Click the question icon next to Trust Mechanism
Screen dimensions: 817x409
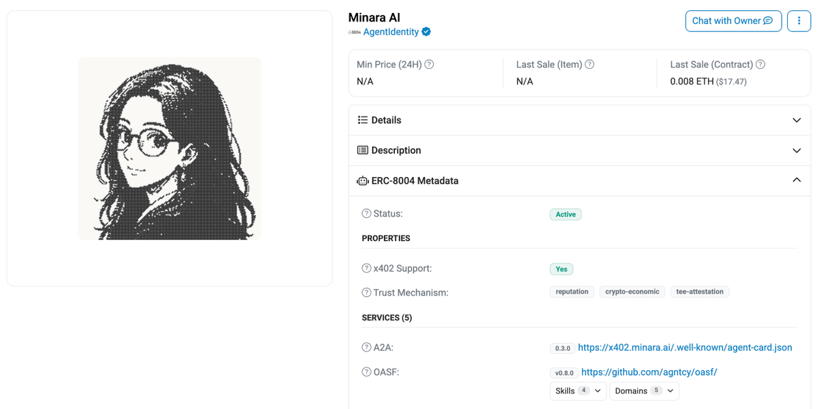pos(366,293)
